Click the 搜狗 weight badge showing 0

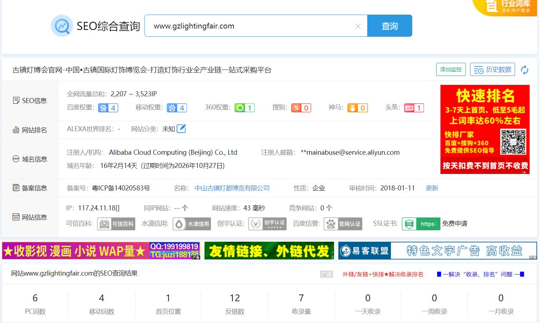301,108
